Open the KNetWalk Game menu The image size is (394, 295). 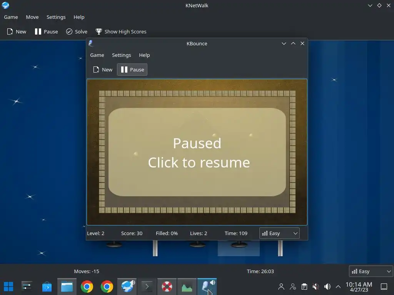(x=11, y=17)
